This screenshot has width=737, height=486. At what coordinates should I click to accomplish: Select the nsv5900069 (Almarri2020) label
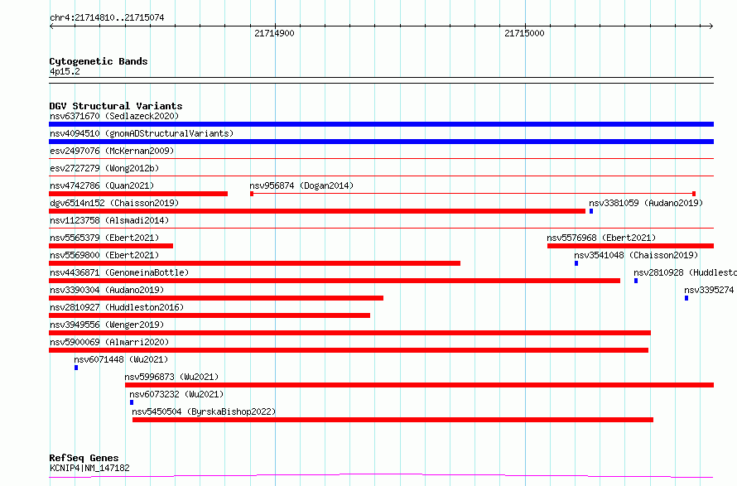109,342
